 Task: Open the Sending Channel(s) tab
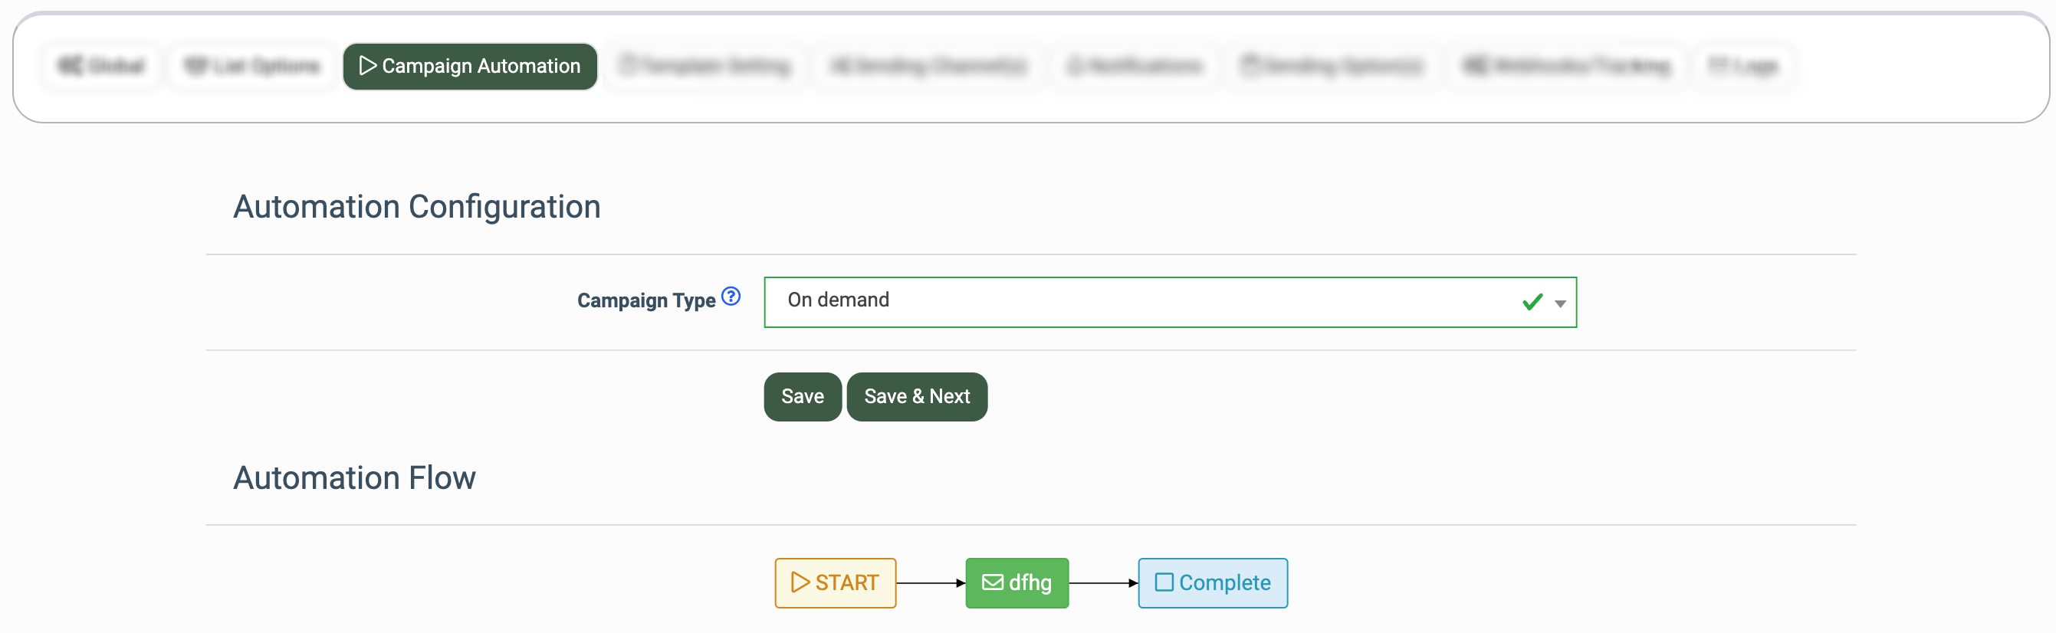[x=928, y=66]
